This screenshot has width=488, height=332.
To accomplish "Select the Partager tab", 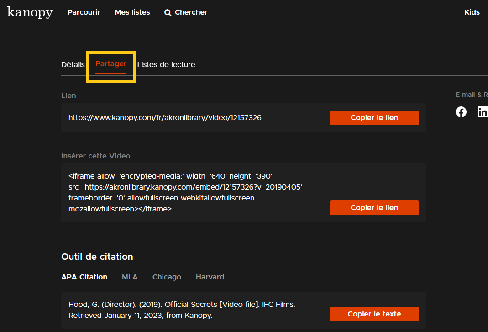I will click(x=111, y=64).
